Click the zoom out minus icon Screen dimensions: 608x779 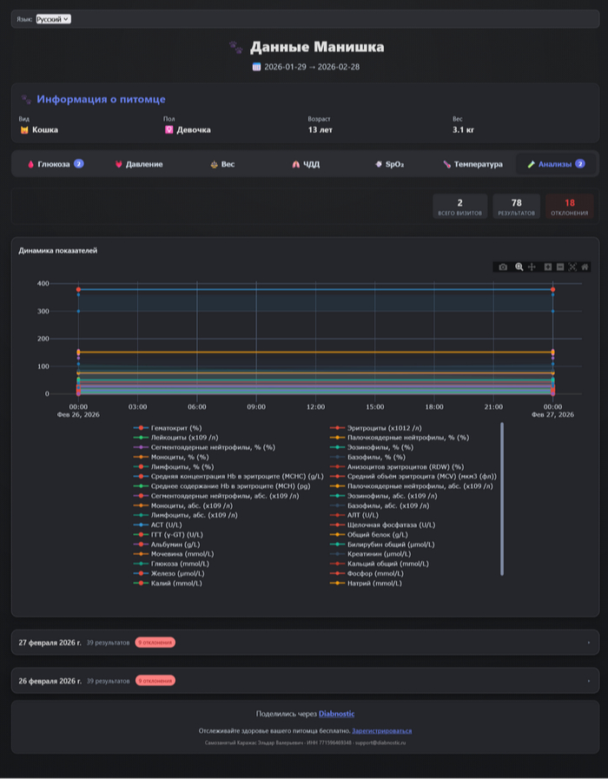click(x=560, y=267)
